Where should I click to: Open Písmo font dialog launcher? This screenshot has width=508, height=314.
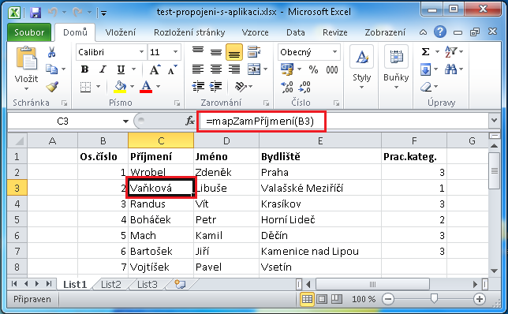177,103
